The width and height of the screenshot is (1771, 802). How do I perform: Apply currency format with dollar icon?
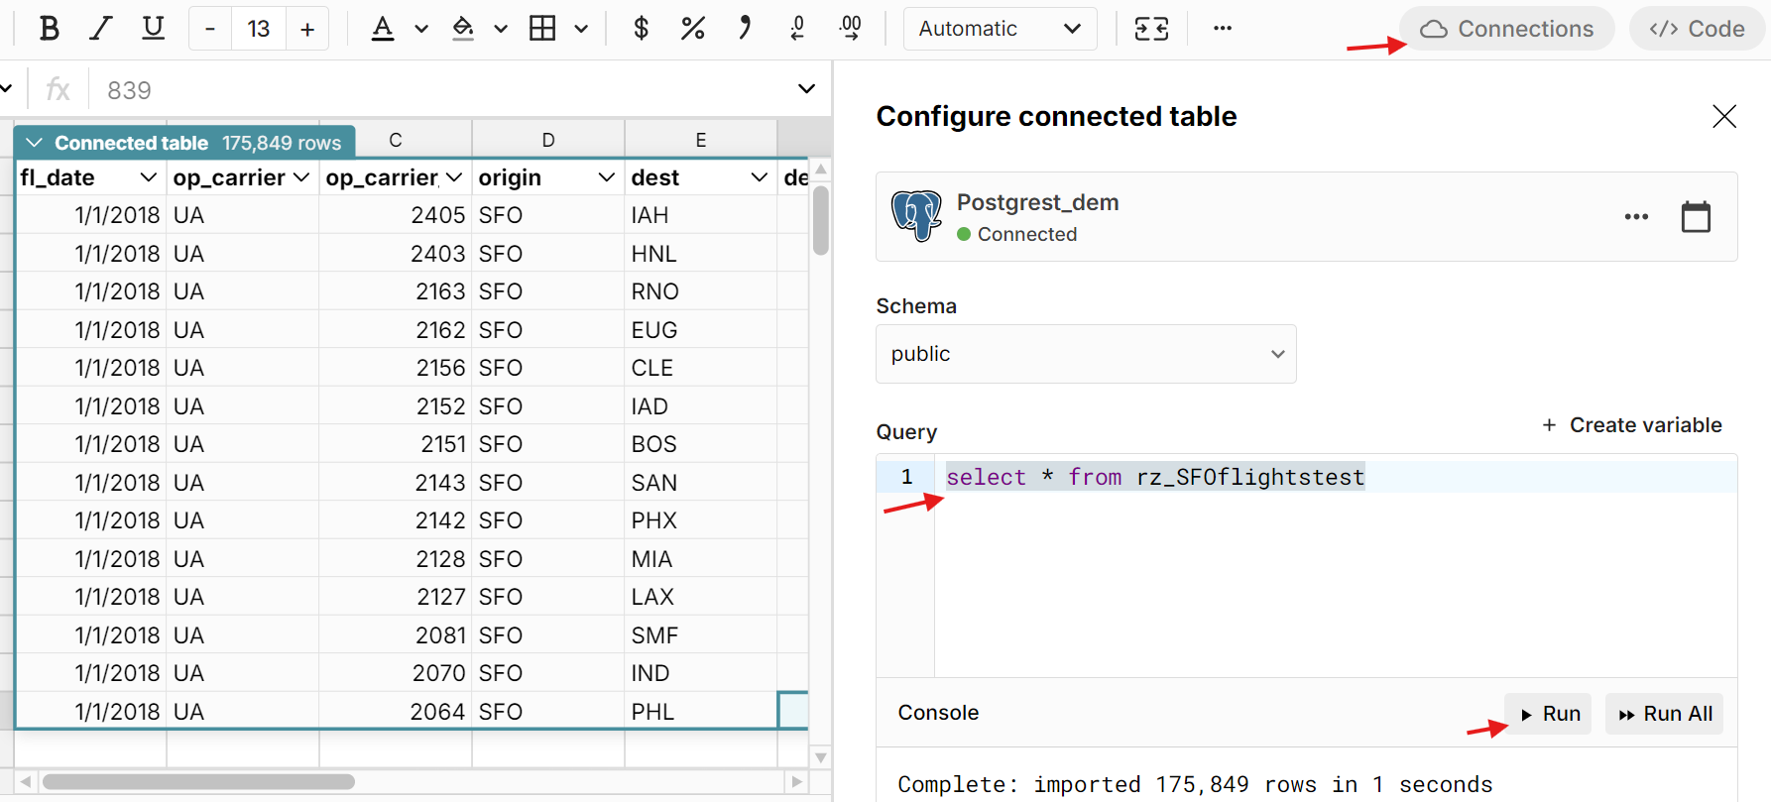pos(641,29)
